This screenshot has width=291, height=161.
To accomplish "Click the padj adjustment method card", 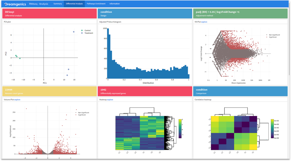I will (240, 14).
